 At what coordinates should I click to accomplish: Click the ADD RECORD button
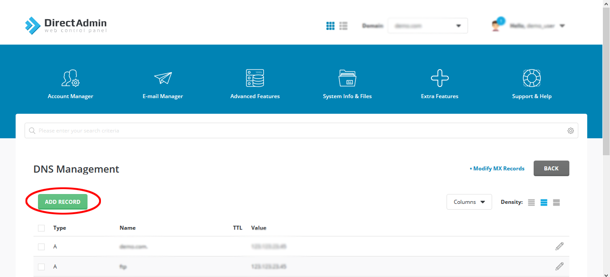pyautogui.click(x=63, y=202)
